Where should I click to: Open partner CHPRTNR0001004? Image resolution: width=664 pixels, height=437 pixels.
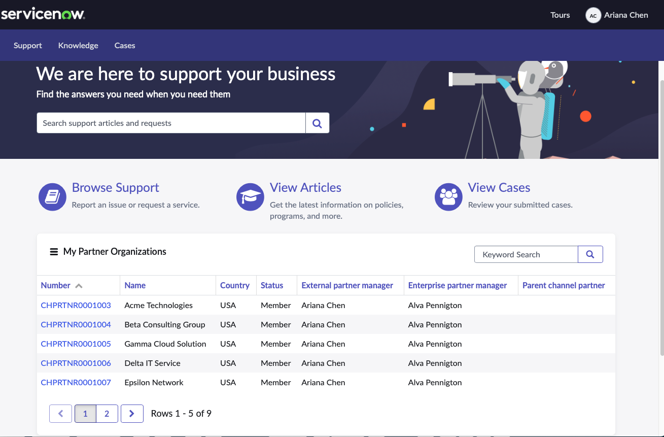pyautogui.click(x=76, y=324)
